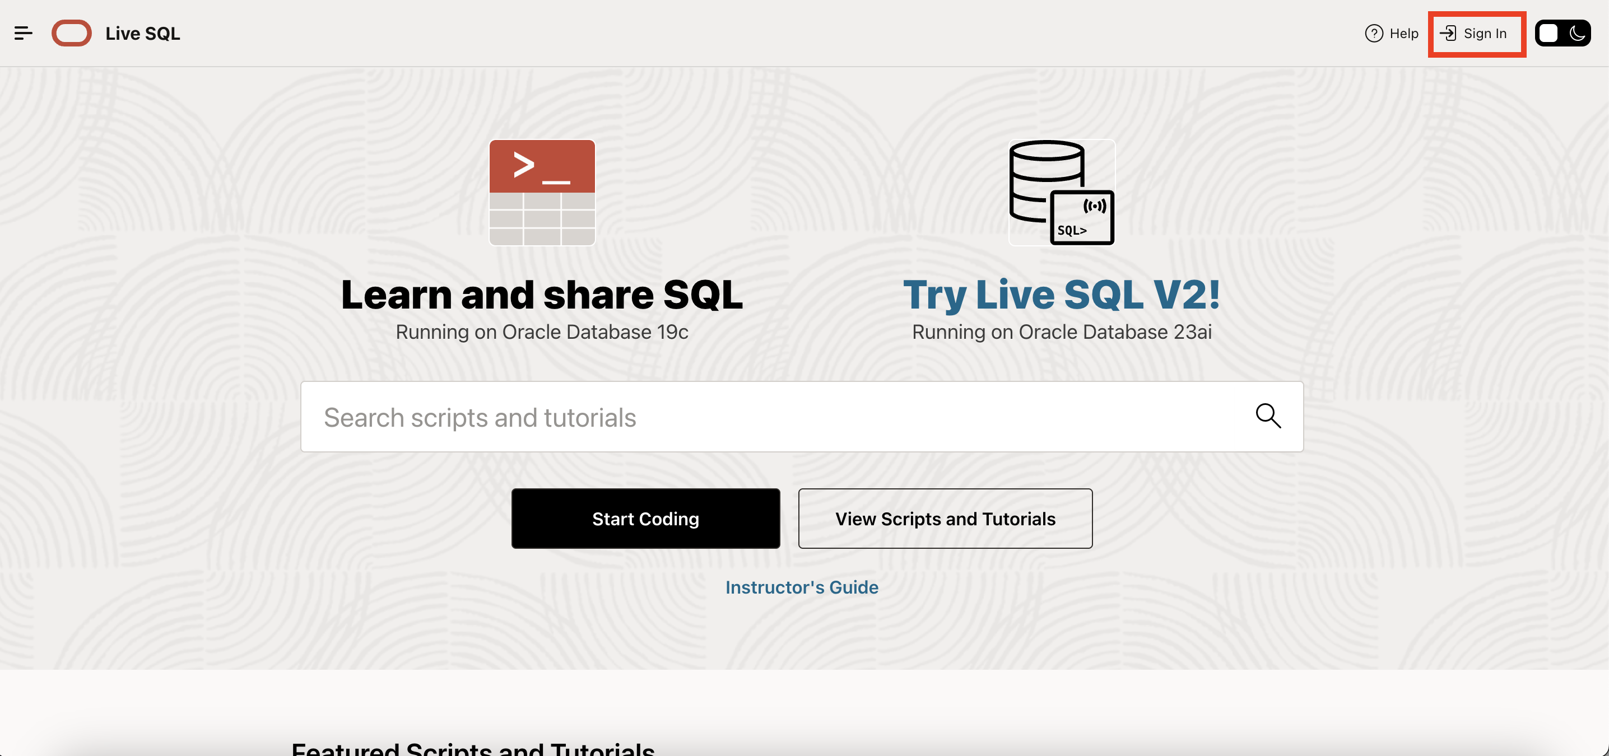The height and width of the screenshot is (756, 1609).
Task: Click the database SQL> icon for Live SQL V2
Action: point(1061,193)
